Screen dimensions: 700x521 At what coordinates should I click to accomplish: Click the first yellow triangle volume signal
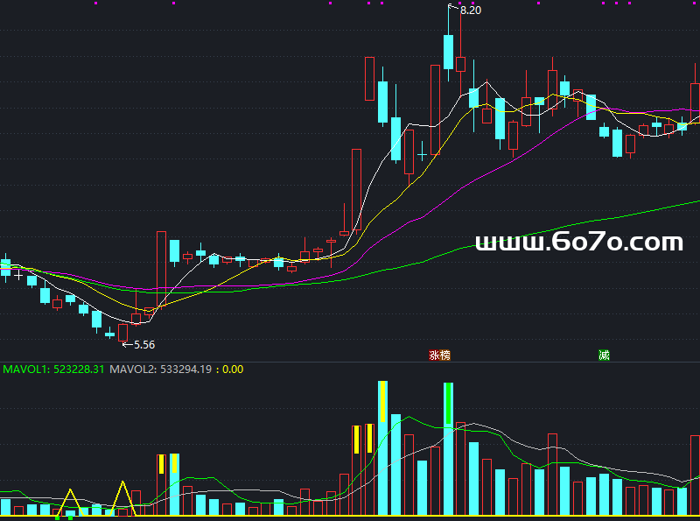(x=72, y=499)
